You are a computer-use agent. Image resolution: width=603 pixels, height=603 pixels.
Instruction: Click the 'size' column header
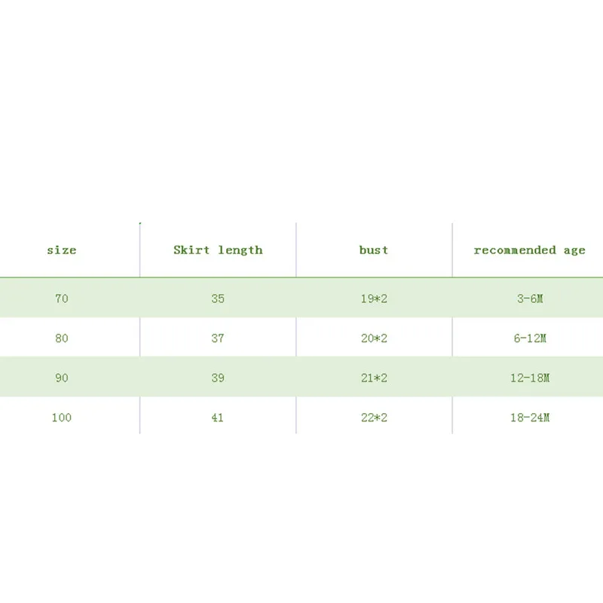click(62, 250)
